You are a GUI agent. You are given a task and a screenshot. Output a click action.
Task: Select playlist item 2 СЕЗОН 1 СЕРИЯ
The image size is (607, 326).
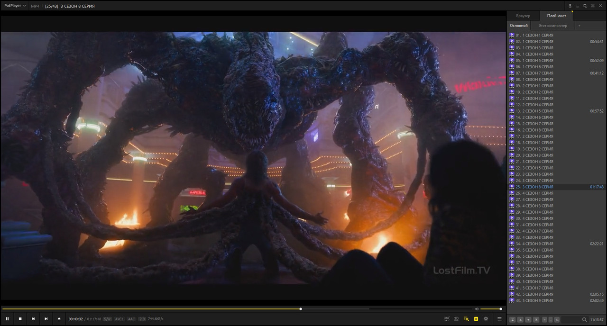click(x=556, y=86)
